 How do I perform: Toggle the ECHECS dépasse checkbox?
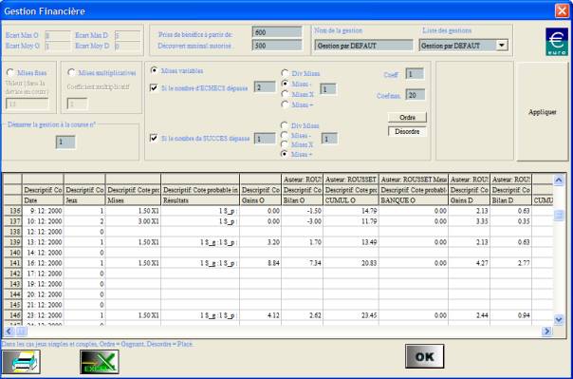pyautogui.click(x=154, y=87)
